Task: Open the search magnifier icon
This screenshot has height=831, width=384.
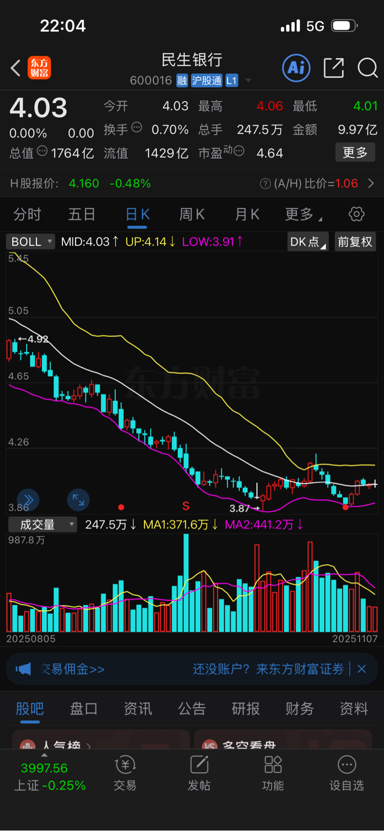Action: coord(367,68)
